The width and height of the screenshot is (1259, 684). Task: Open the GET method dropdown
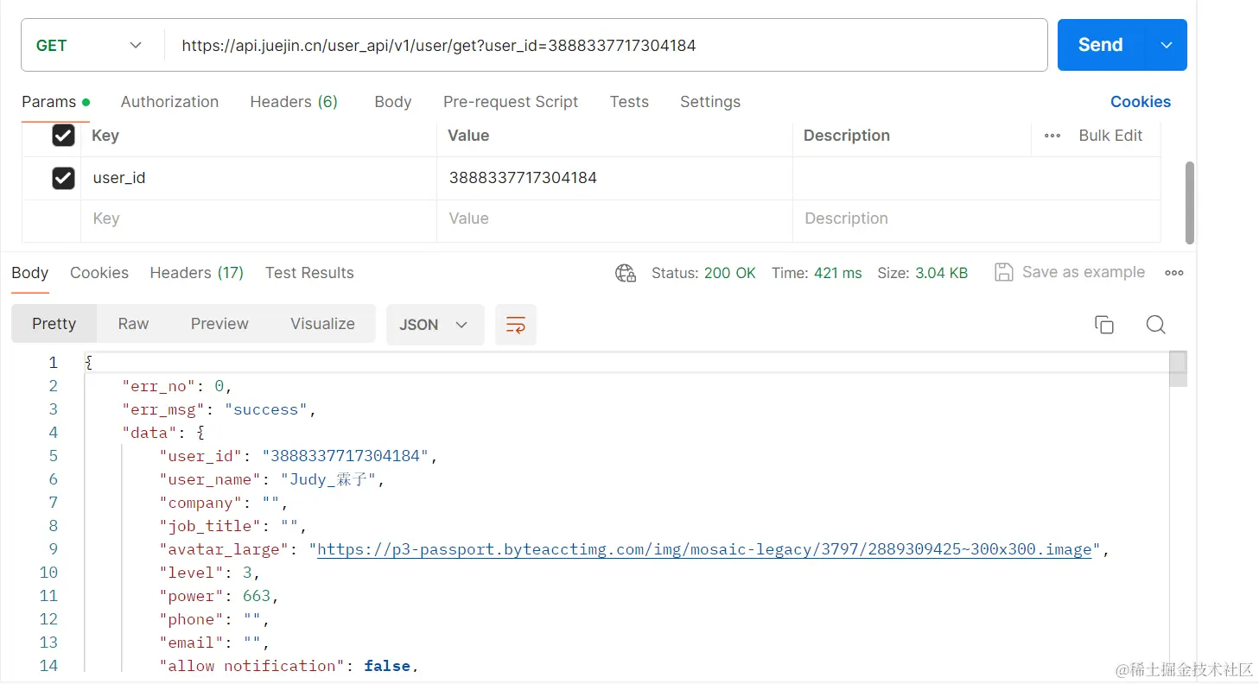(89, 46)
